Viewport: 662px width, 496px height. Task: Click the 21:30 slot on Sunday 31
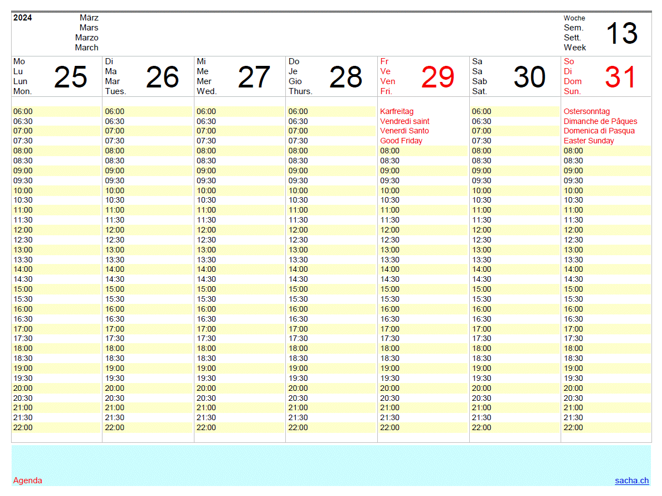[x=606, y=417]
